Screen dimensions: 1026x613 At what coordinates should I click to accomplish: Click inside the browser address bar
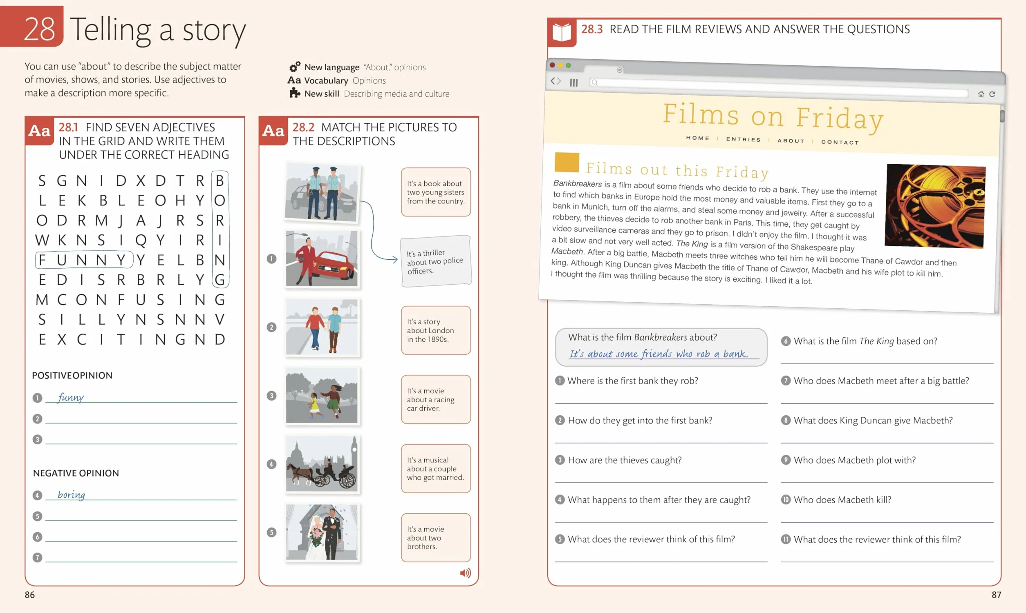coord(779,87)
